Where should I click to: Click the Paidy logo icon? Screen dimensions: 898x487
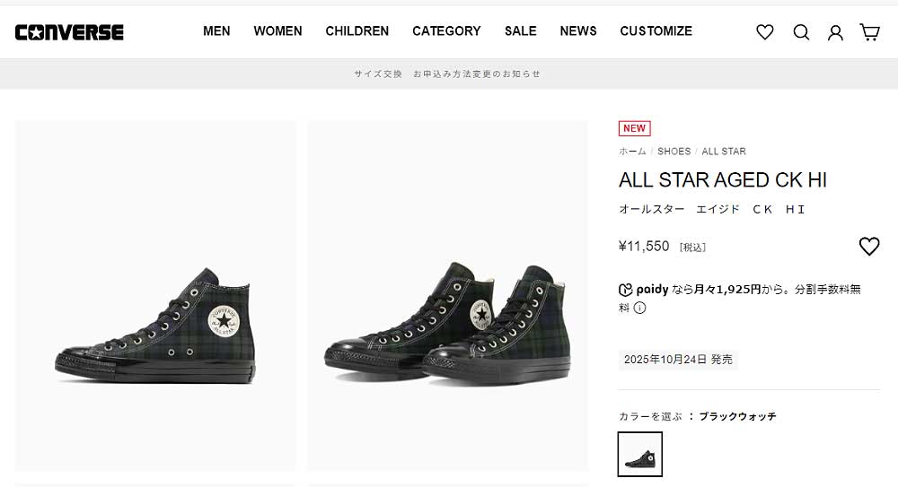[626, 290]
